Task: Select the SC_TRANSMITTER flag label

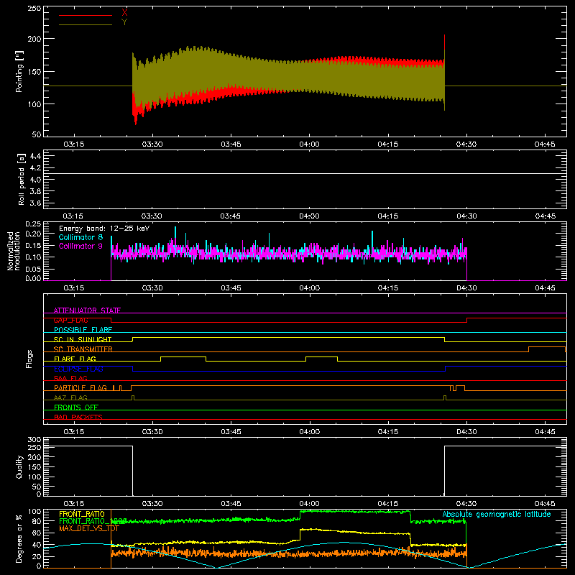Action: 83,349
